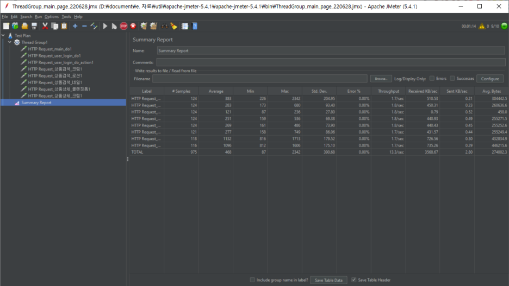Click the yellow warning log icon
This screenshot has height=286, width=509.
tap(482, 26)
